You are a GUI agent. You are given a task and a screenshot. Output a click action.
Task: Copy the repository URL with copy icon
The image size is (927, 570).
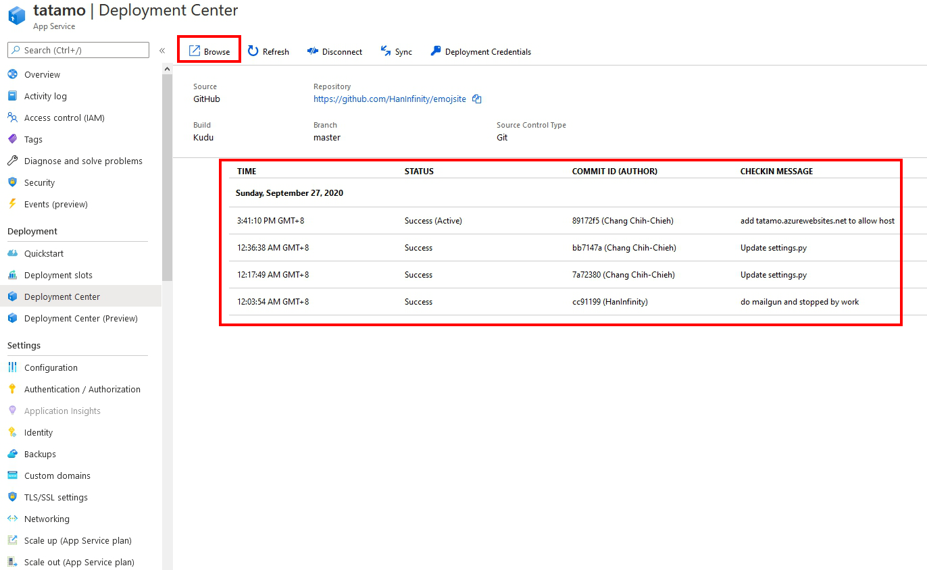tap(477, 99)
